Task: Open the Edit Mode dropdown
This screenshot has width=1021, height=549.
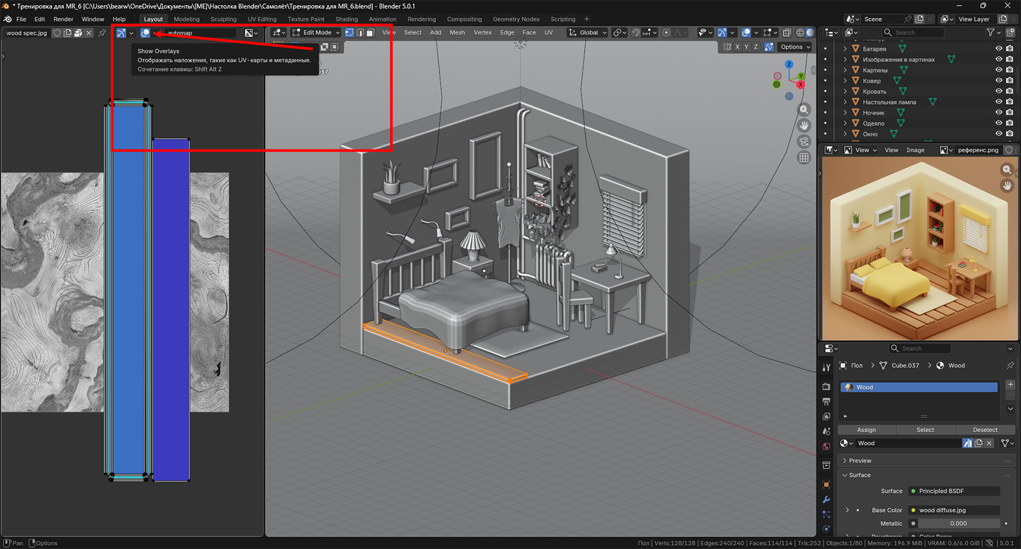Action: 316,33
